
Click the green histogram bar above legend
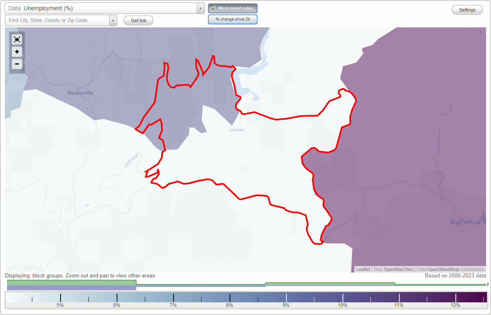[72, 282]
